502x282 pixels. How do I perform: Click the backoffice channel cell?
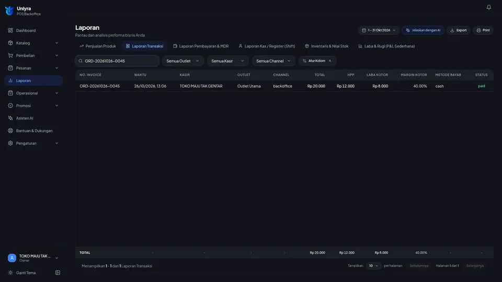click(282, 86)
